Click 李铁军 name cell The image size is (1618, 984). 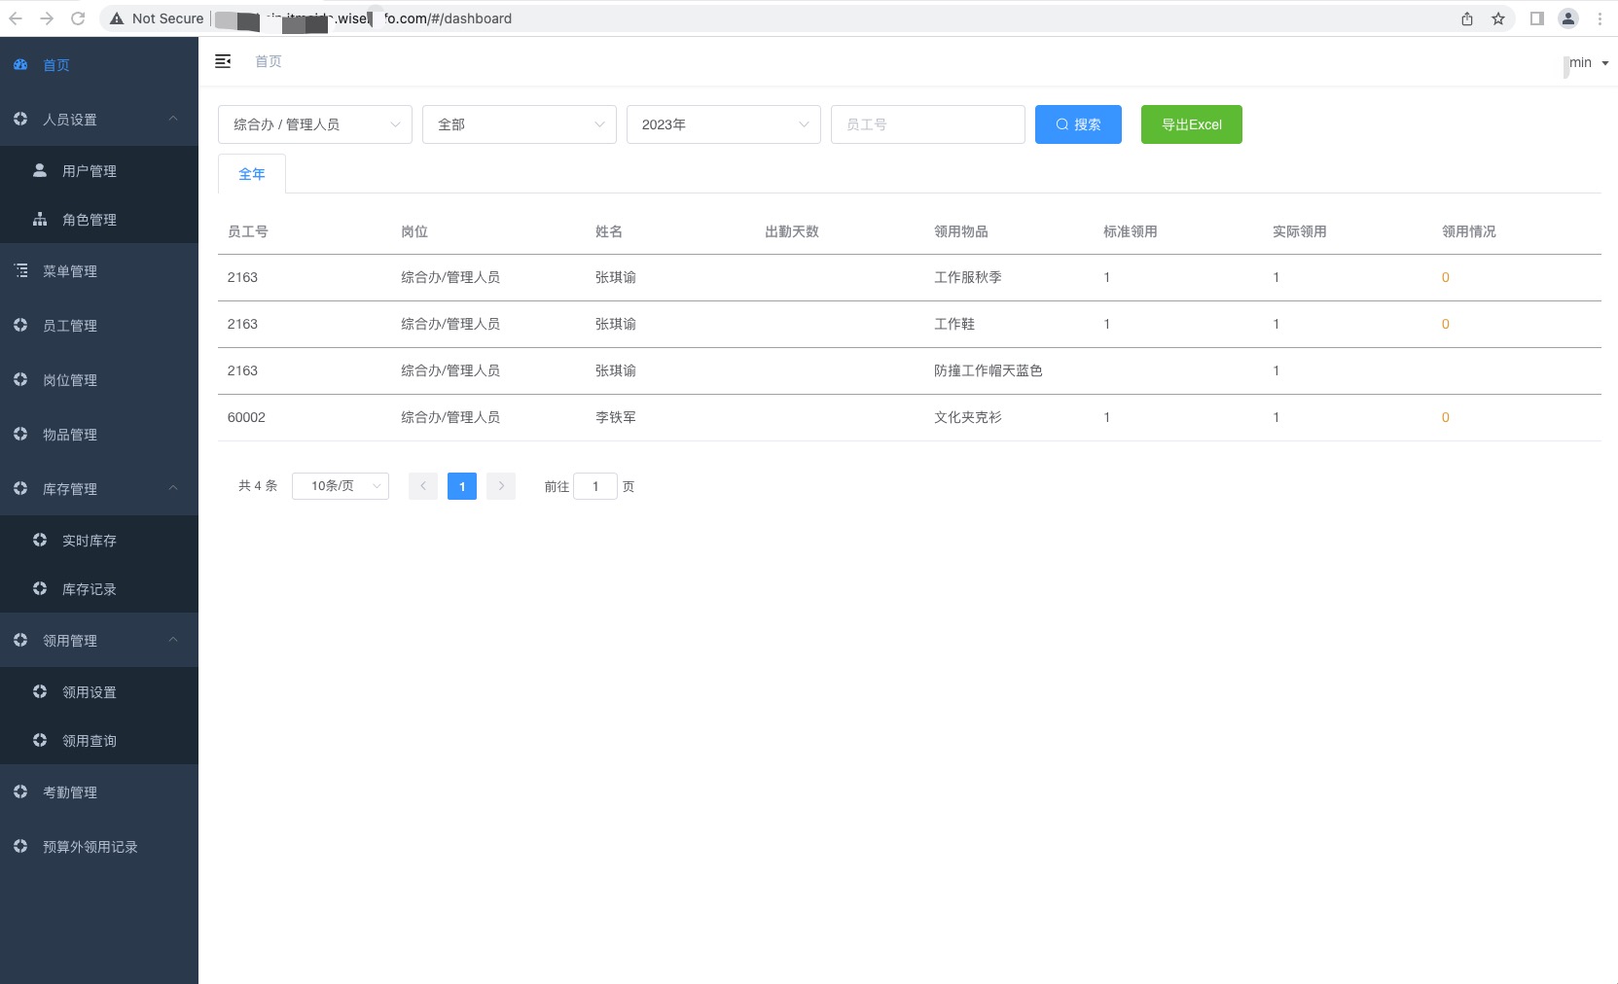616,417
